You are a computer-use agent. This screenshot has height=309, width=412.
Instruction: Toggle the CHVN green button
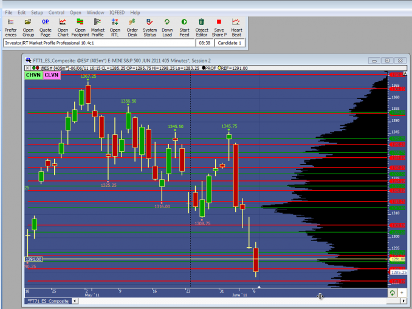click(33, 75)
